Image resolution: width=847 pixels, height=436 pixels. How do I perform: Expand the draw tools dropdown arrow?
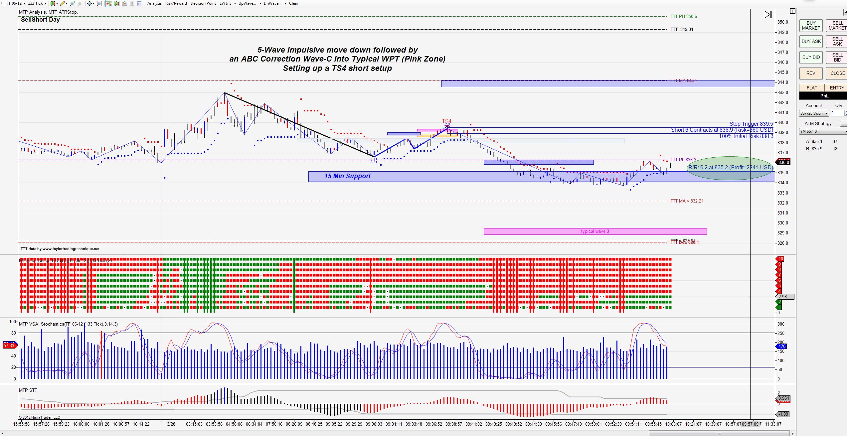click(x=67, y=3)
